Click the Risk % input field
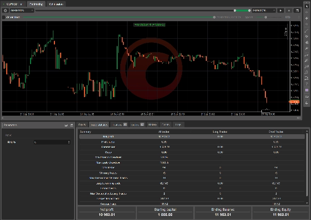The width and height of the screenshot is (311, 220). 51,142
